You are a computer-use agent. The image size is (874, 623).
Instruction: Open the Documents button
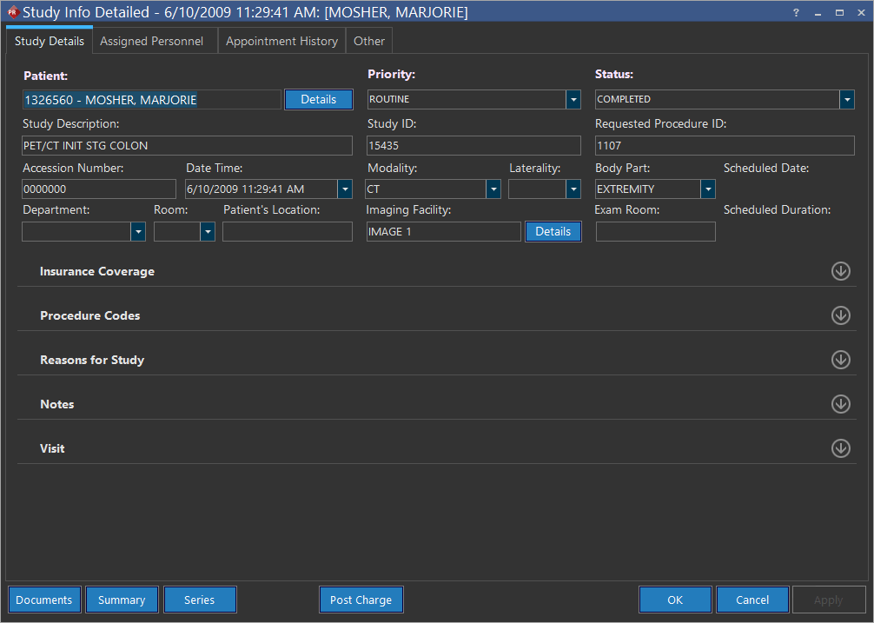point(44,600)
